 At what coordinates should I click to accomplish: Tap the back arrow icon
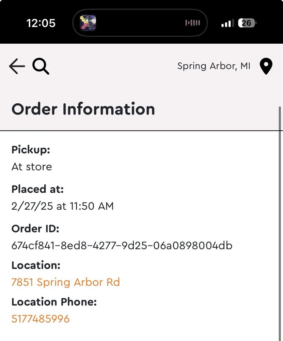coord(17,66)
